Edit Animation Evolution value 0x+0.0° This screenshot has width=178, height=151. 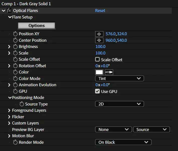coord(103,85)
